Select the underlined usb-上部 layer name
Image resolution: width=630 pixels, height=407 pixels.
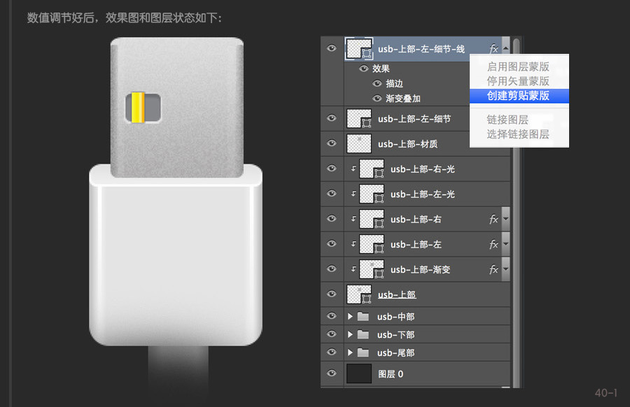point(397,294)
